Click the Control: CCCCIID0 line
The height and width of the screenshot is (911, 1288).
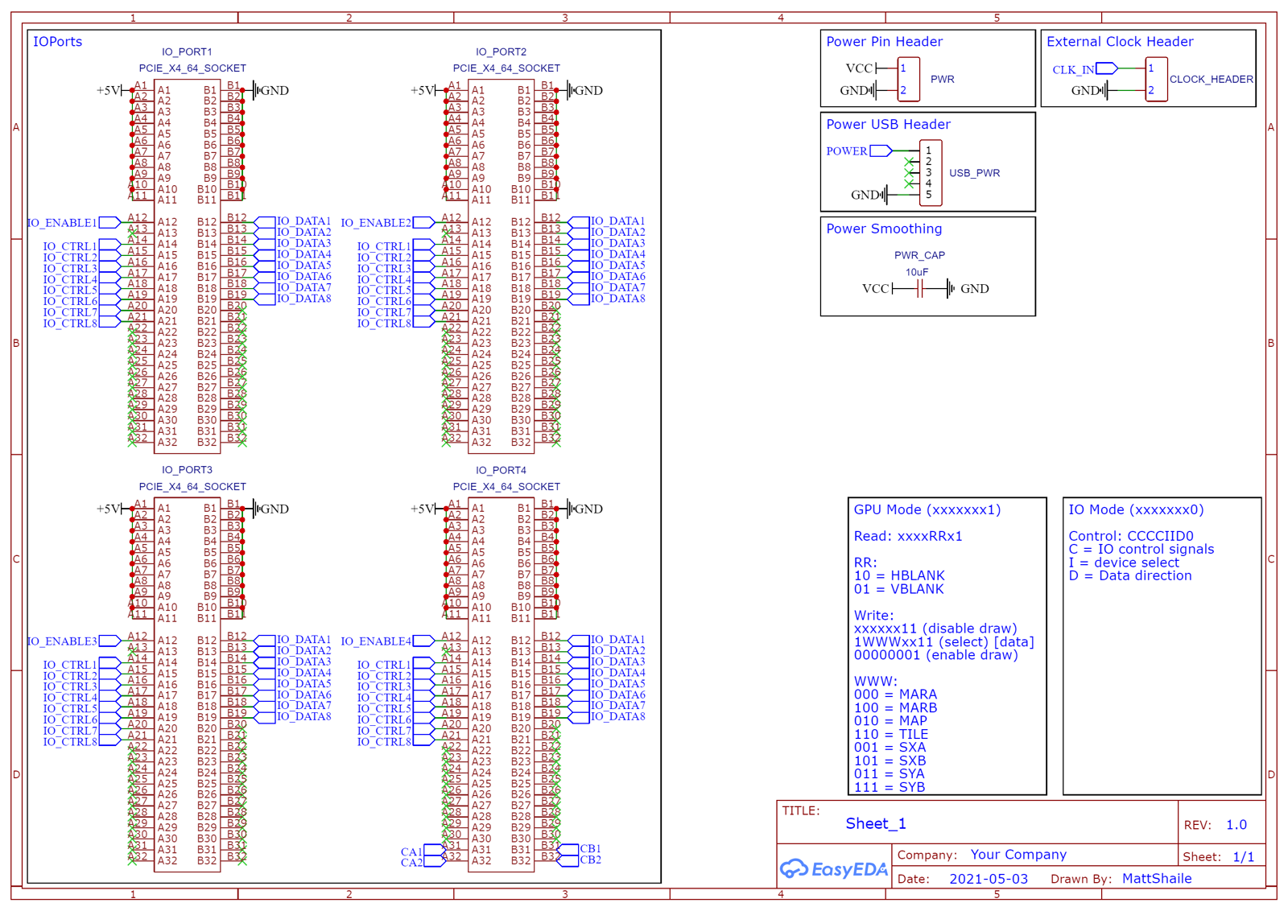(x=1131, y=537)
